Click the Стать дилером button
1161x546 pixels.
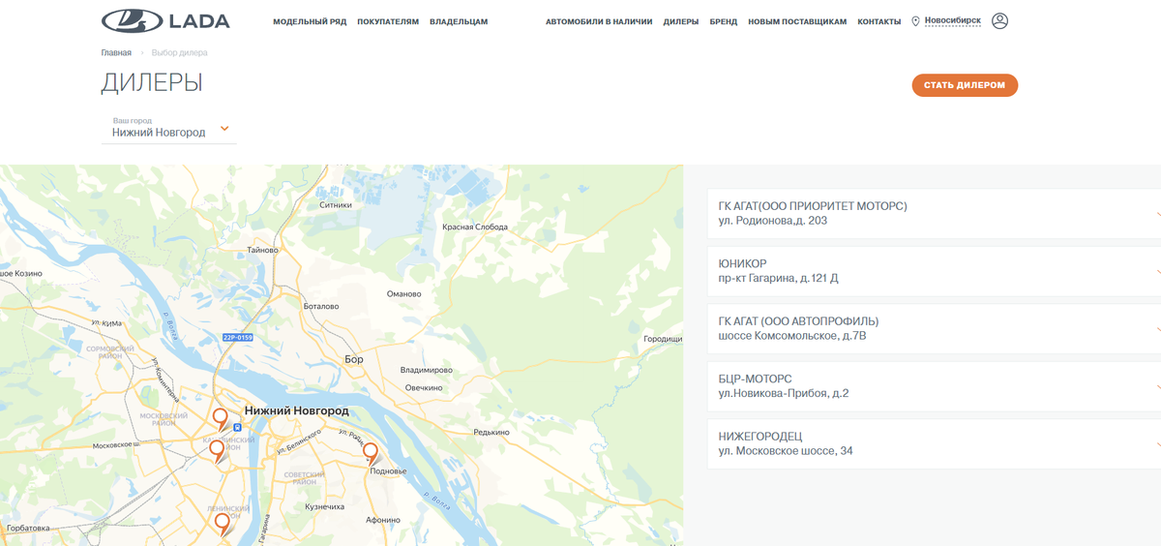tap(965, 85)
